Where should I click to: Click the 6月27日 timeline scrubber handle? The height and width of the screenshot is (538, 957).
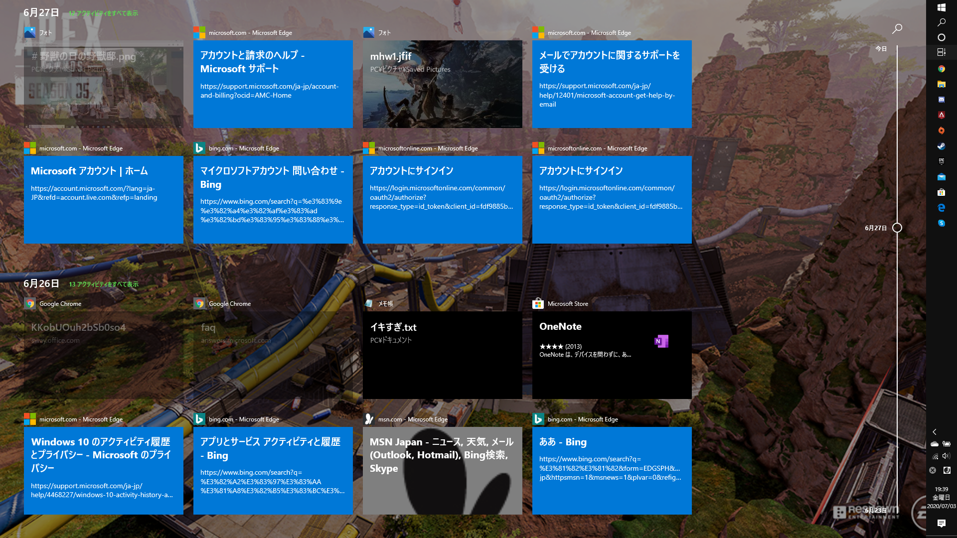point(897,228)
